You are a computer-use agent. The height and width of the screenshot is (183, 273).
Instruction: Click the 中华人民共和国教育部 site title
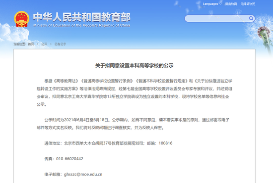point(82,17)
